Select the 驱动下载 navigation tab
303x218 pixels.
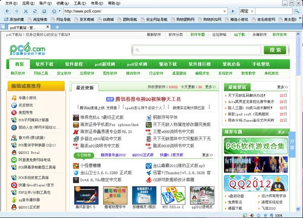(168, 64)
